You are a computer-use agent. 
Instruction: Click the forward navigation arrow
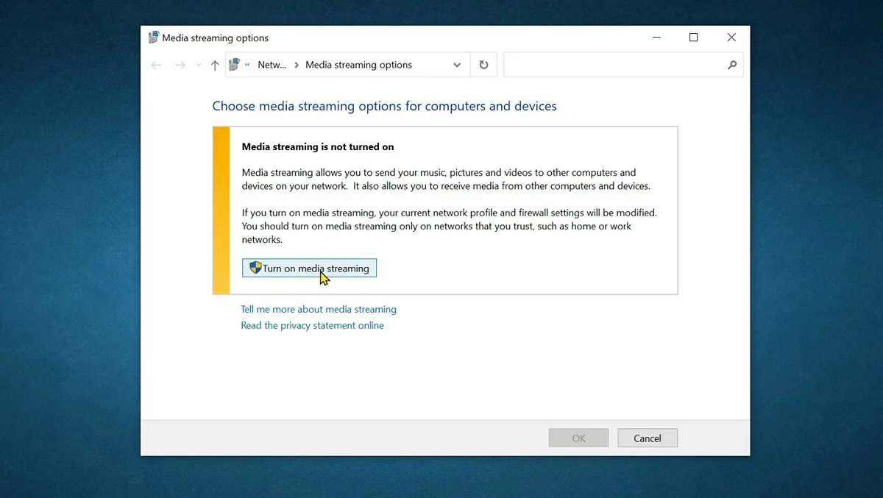point(180,65)
